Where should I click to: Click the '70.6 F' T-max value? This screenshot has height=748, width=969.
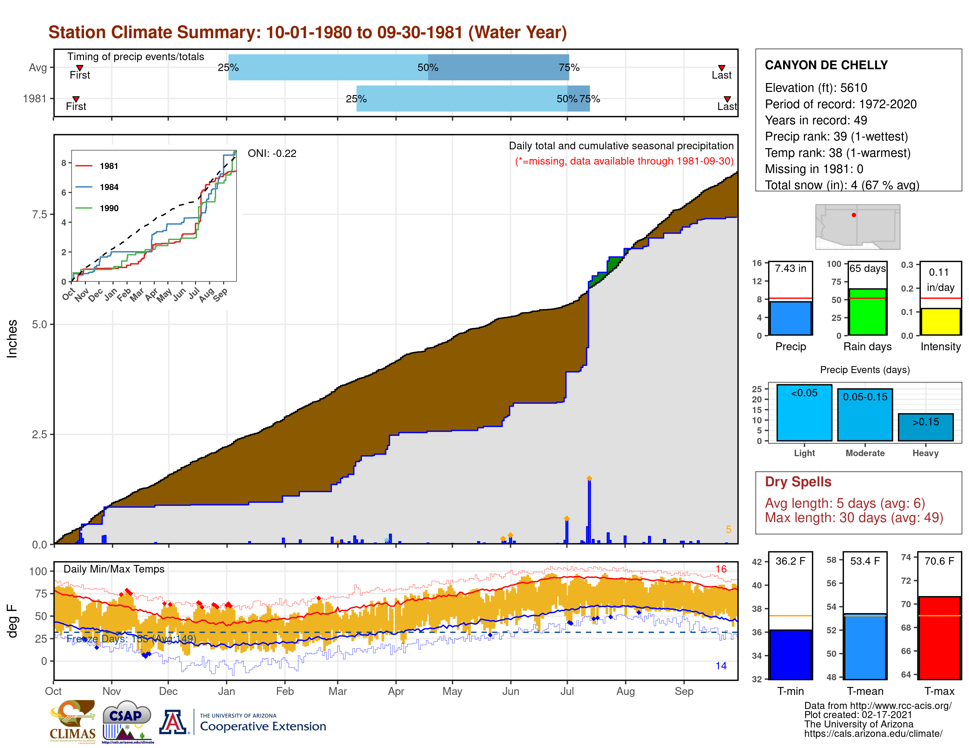pyautogui.click(x=939, y=561)
